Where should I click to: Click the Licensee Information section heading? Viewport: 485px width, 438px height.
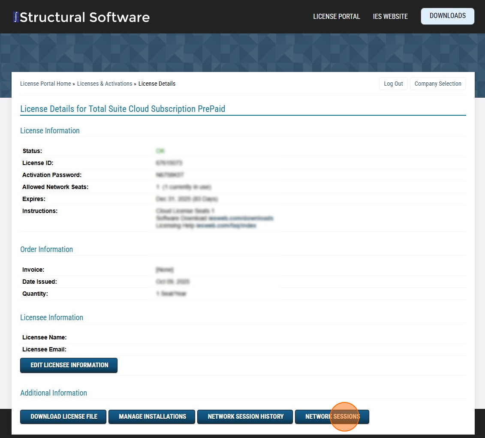tap(51, 318)
